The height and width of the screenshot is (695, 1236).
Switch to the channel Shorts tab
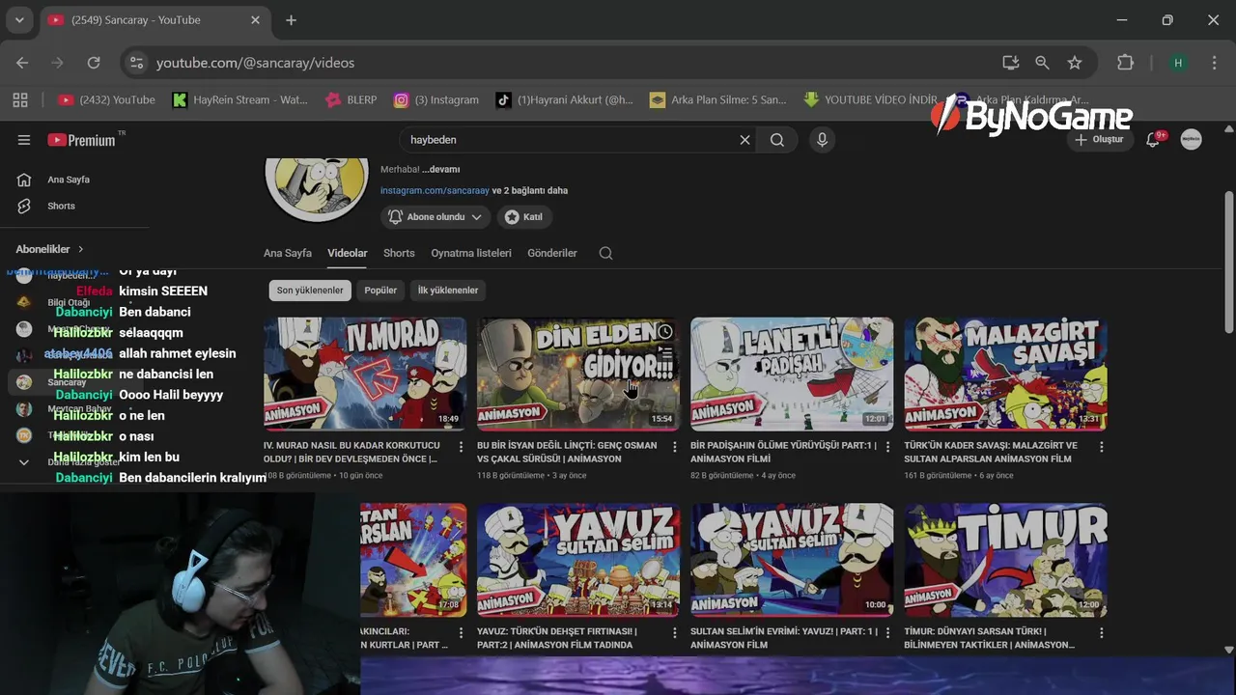(x=399, y=253)
